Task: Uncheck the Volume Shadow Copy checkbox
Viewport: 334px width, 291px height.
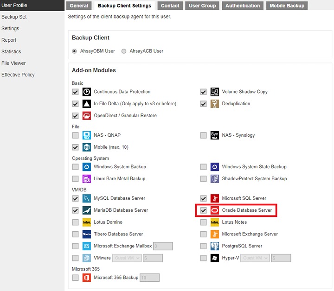Action: coord(204,92)
